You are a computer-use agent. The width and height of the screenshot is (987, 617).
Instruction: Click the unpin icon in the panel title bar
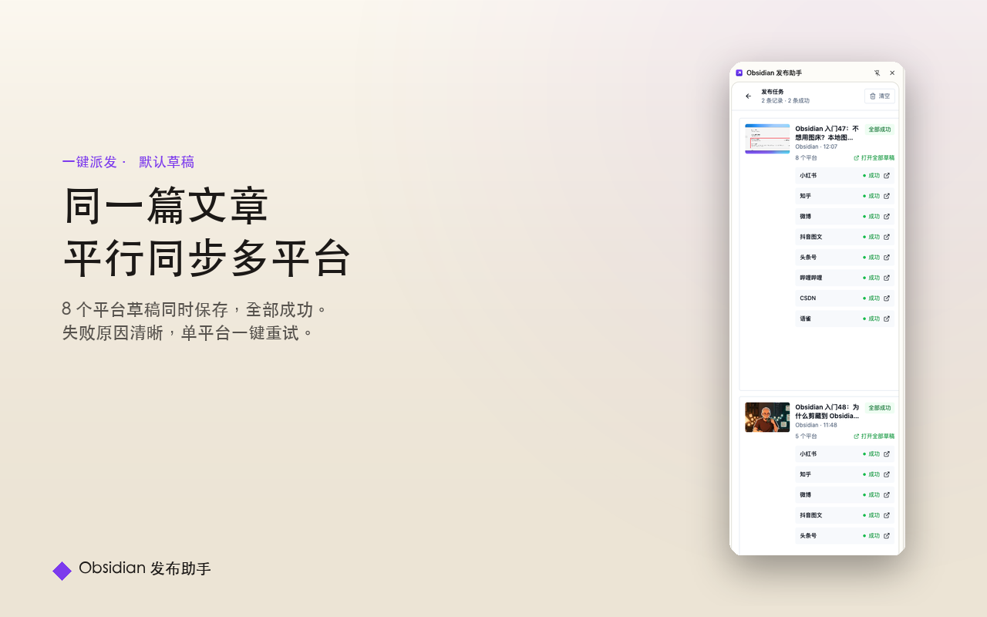(x=877, y=73)
